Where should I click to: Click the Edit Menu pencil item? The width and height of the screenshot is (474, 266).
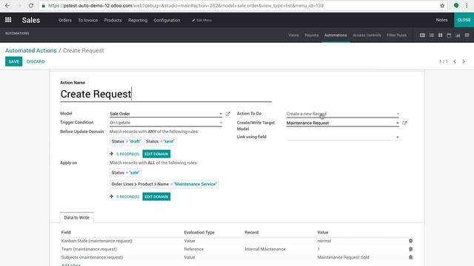[201, 20]
